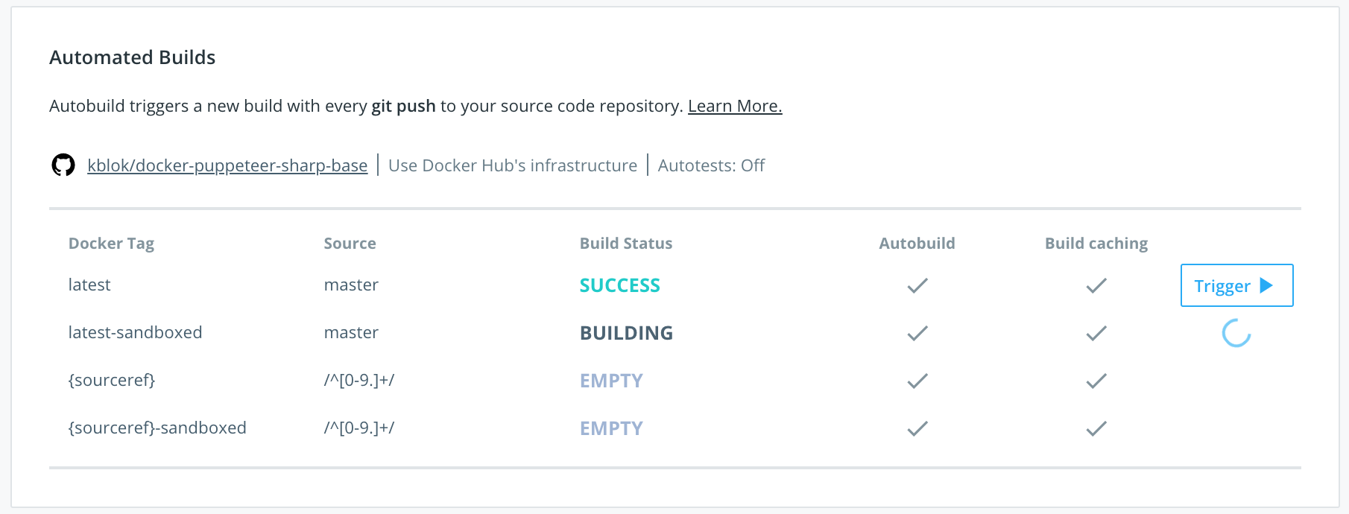Click EMPTY status in {sourceref}-sandboxed row
1349x514 pixels.
[x=611, y=428]
